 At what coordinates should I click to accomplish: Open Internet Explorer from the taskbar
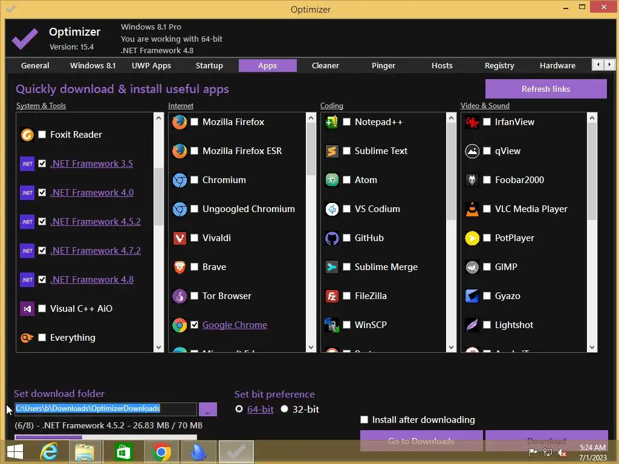(x=49, y=451)
